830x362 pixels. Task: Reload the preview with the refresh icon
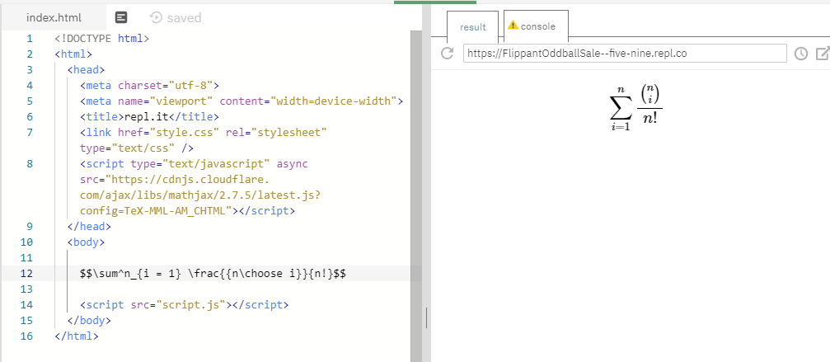[448, 54]
